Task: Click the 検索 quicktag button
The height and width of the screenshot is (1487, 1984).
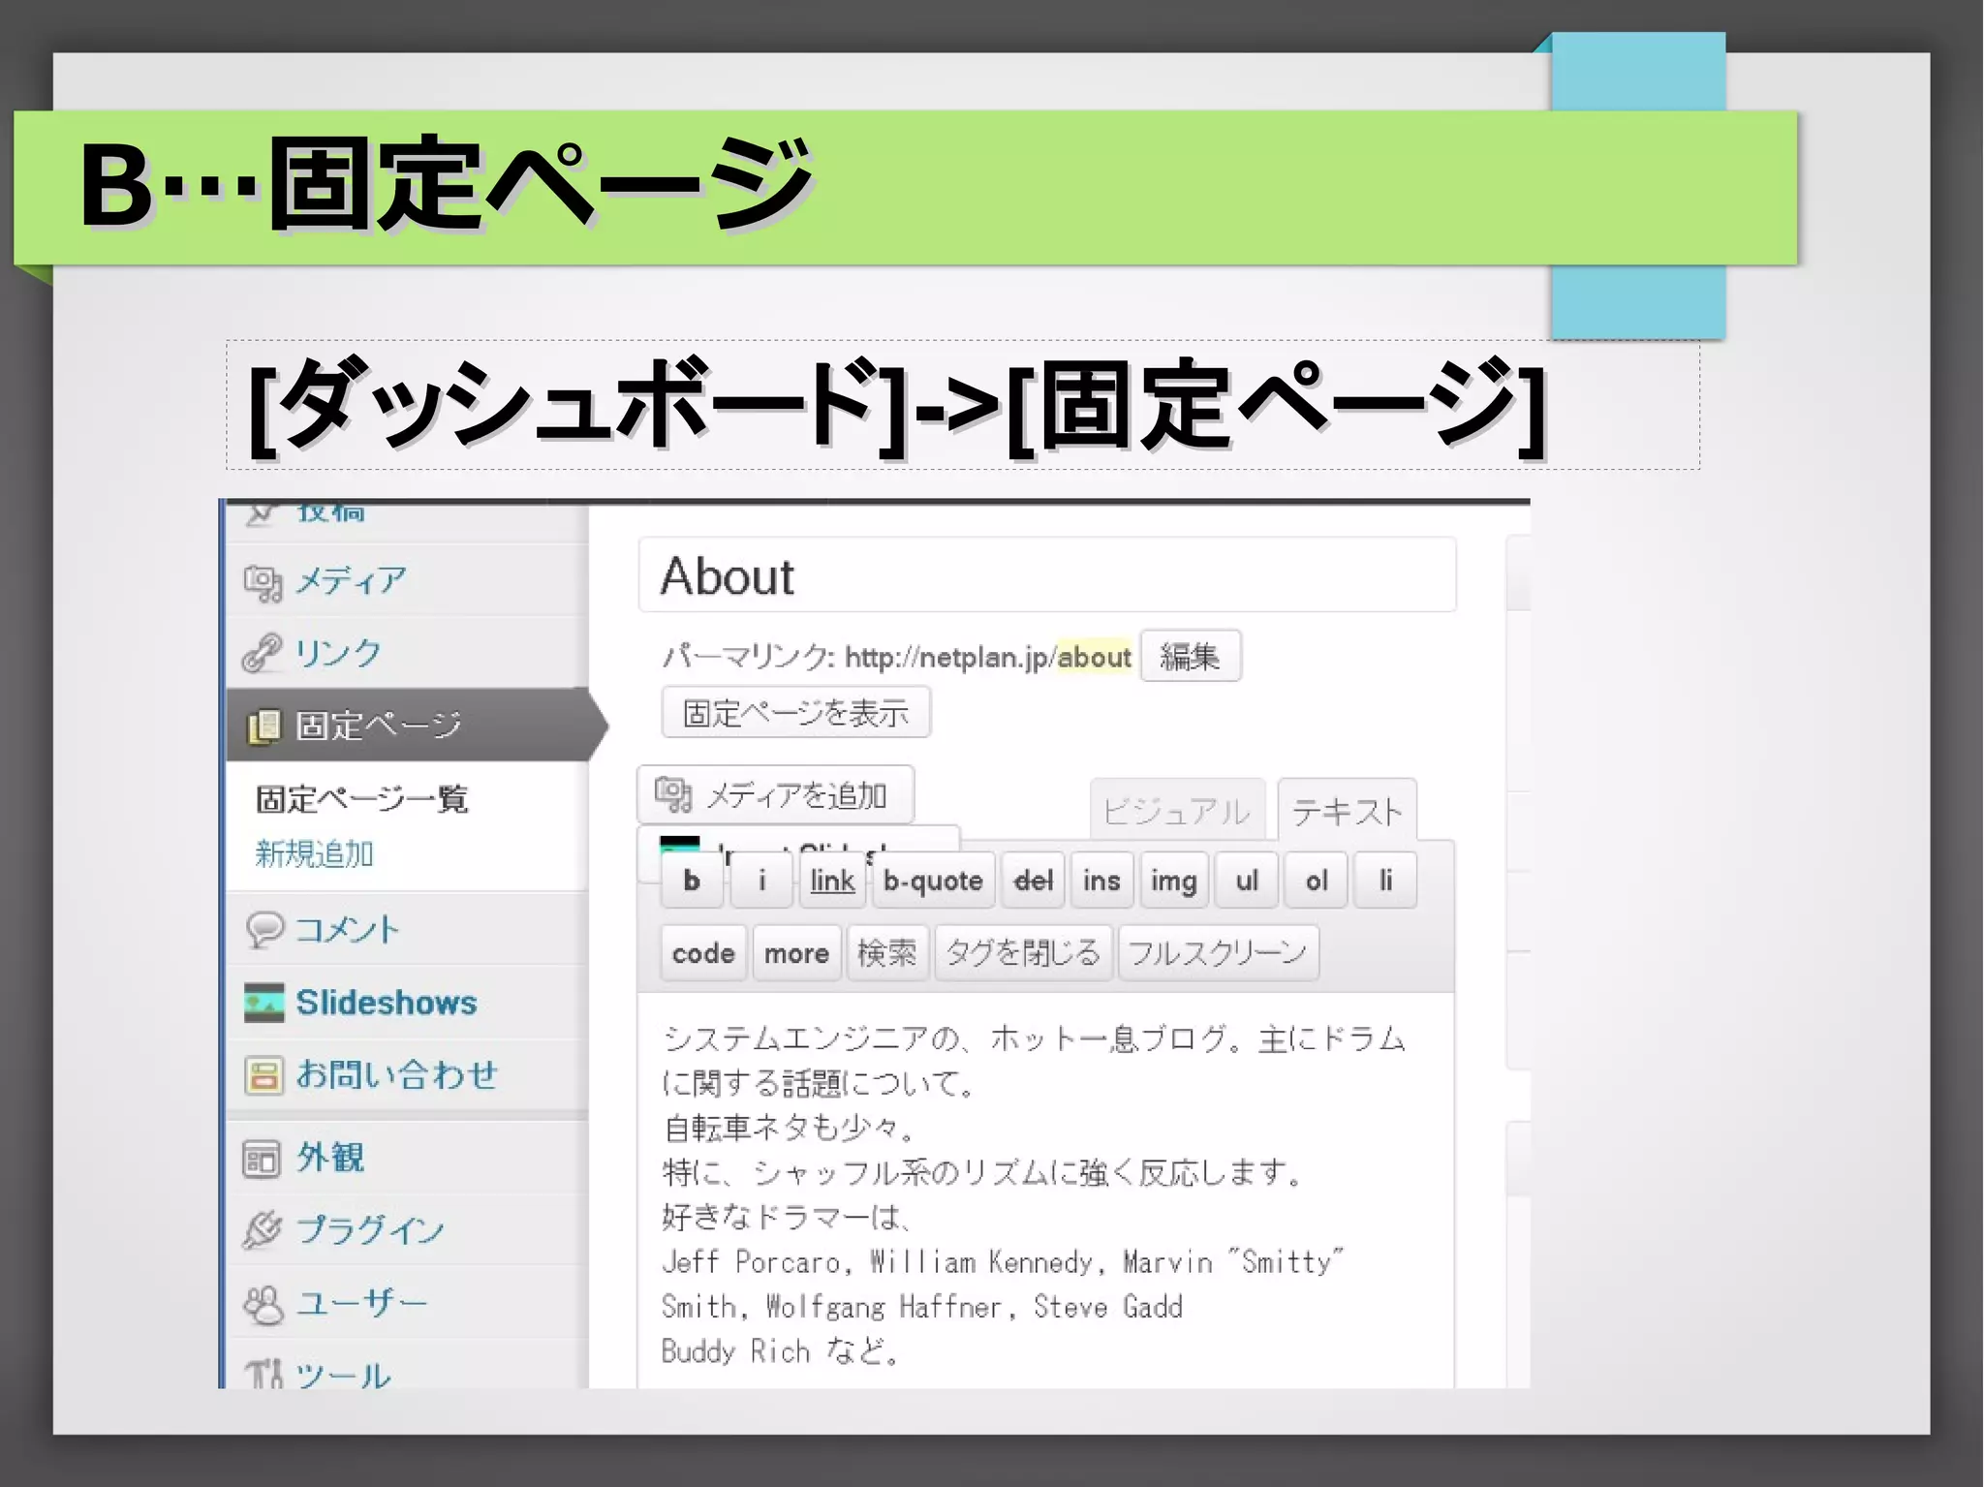Action: pos(887,953)
